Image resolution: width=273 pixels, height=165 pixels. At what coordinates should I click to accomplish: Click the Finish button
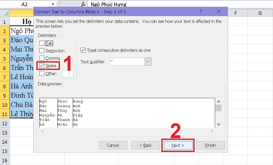[211, 145]
